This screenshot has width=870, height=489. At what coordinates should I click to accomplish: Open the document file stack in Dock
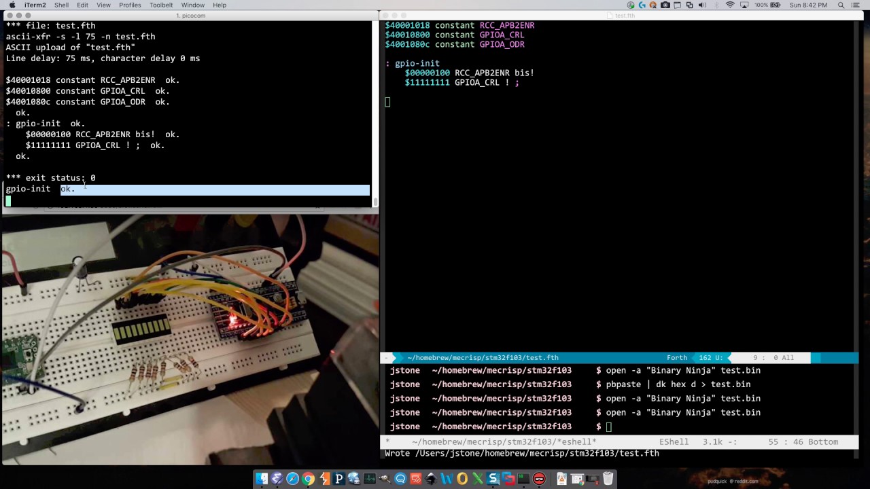(562, 479)
